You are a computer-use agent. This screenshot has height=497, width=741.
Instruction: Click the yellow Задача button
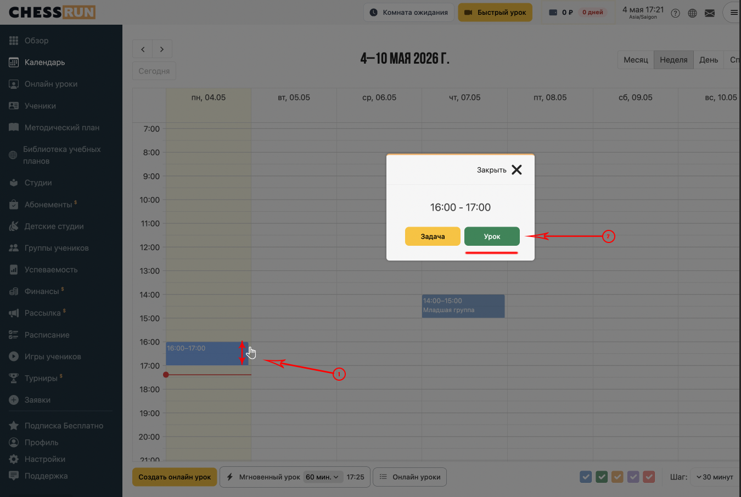pyautogui.click(x=433, y=236)
